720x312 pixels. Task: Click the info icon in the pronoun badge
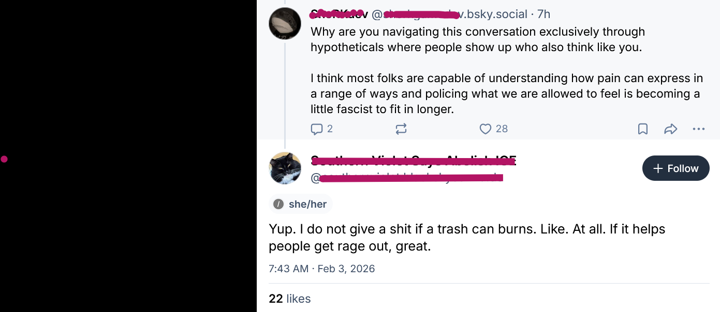(x=278, y=204)
